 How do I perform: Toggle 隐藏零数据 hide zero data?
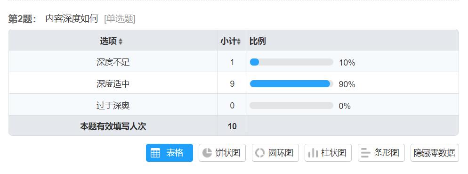pyautogui.click(x=435, y=153)
